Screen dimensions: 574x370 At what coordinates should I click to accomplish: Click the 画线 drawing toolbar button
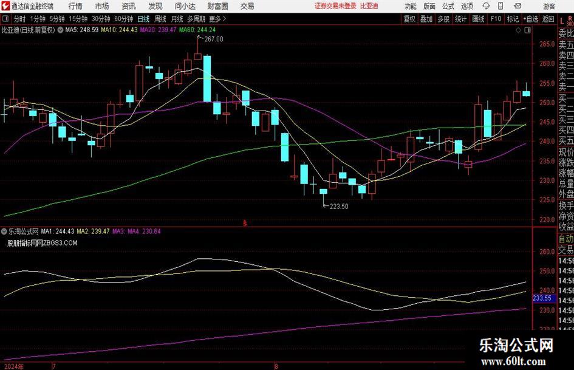coord(478,19)
